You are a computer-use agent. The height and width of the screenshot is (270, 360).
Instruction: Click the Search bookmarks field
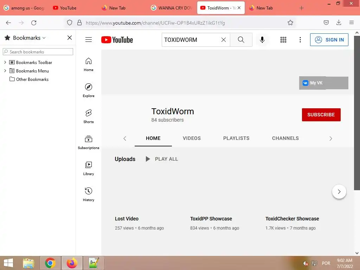point(38,52)
